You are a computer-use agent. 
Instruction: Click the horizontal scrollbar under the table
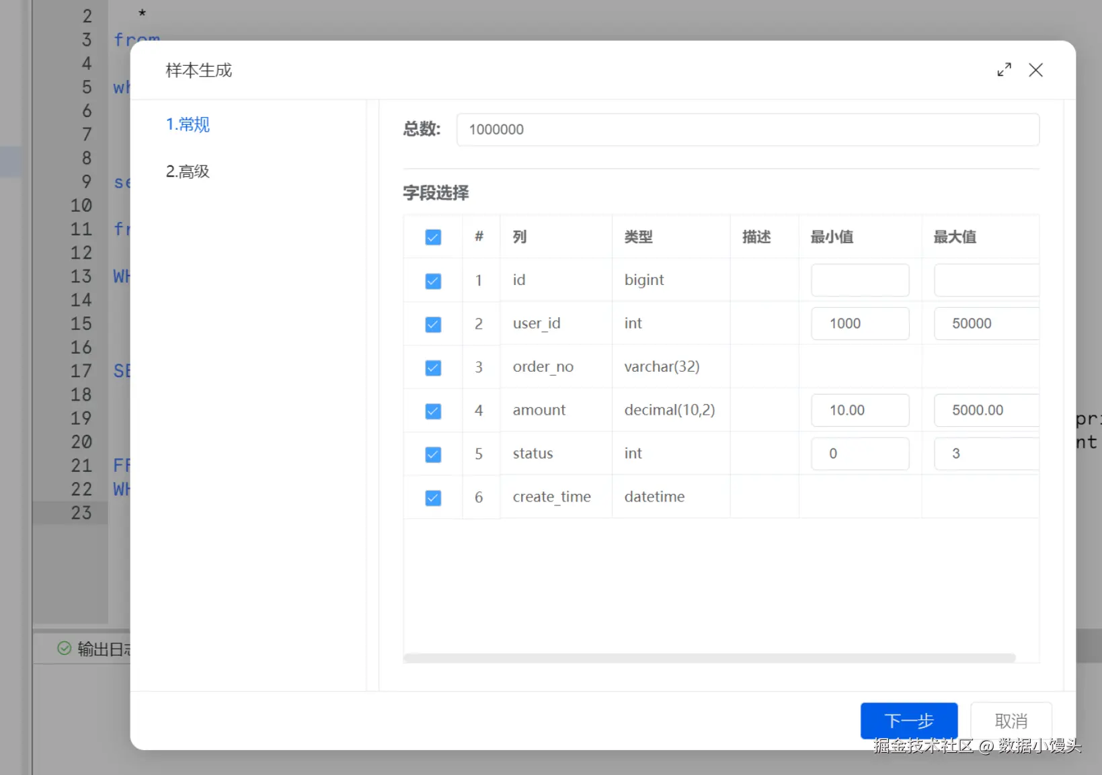tap(709, 658)
